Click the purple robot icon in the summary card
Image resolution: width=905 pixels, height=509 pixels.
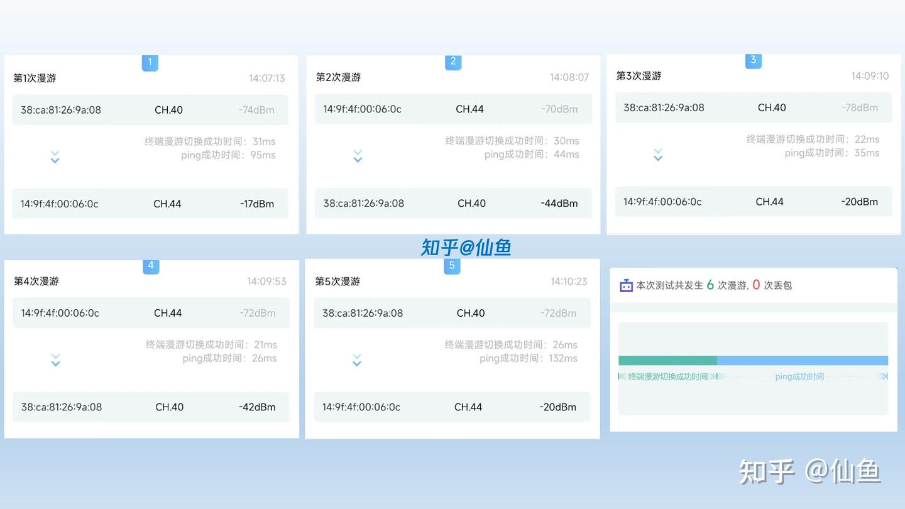click(625, 285)
